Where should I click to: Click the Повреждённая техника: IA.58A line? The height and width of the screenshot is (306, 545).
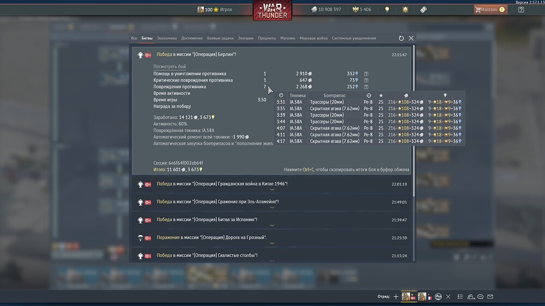184,130
